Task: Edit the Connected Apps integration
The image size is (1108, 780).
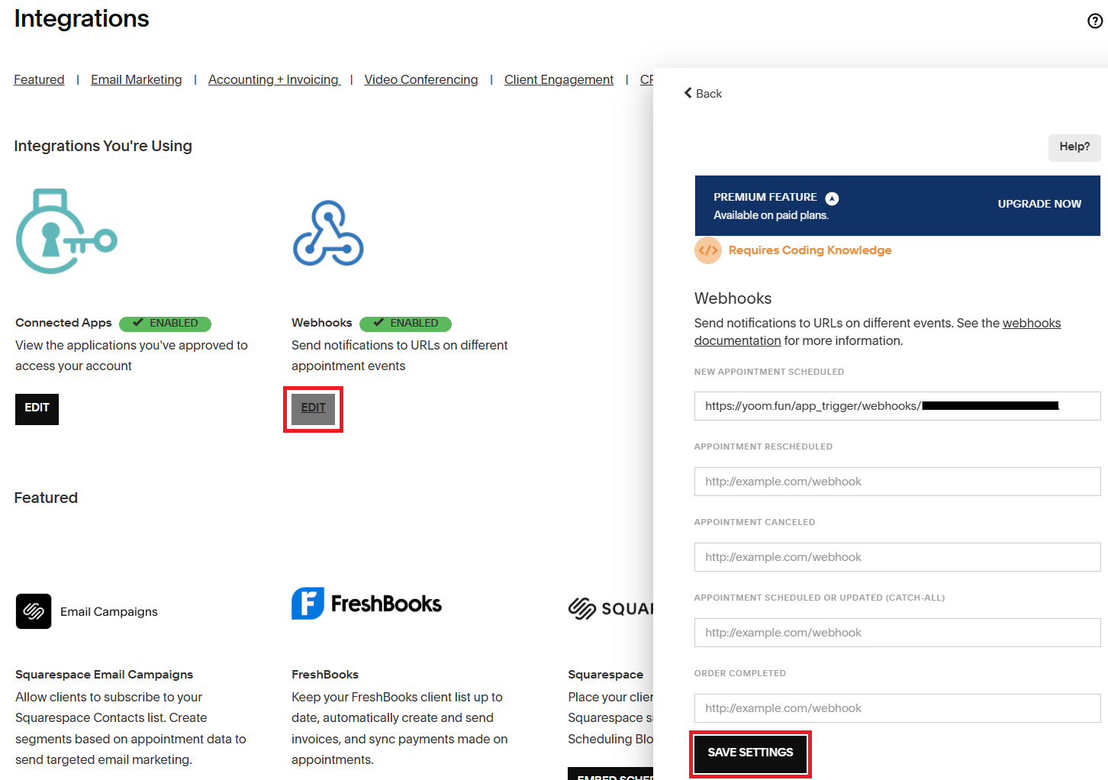Action: (x=37, y=409)
